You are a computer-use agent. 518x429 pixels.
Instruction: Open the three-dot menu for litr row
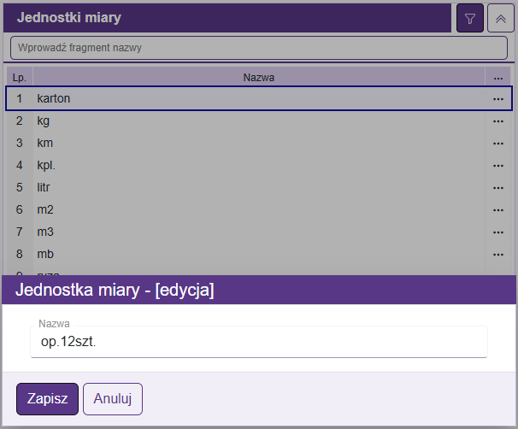(498, 188)
